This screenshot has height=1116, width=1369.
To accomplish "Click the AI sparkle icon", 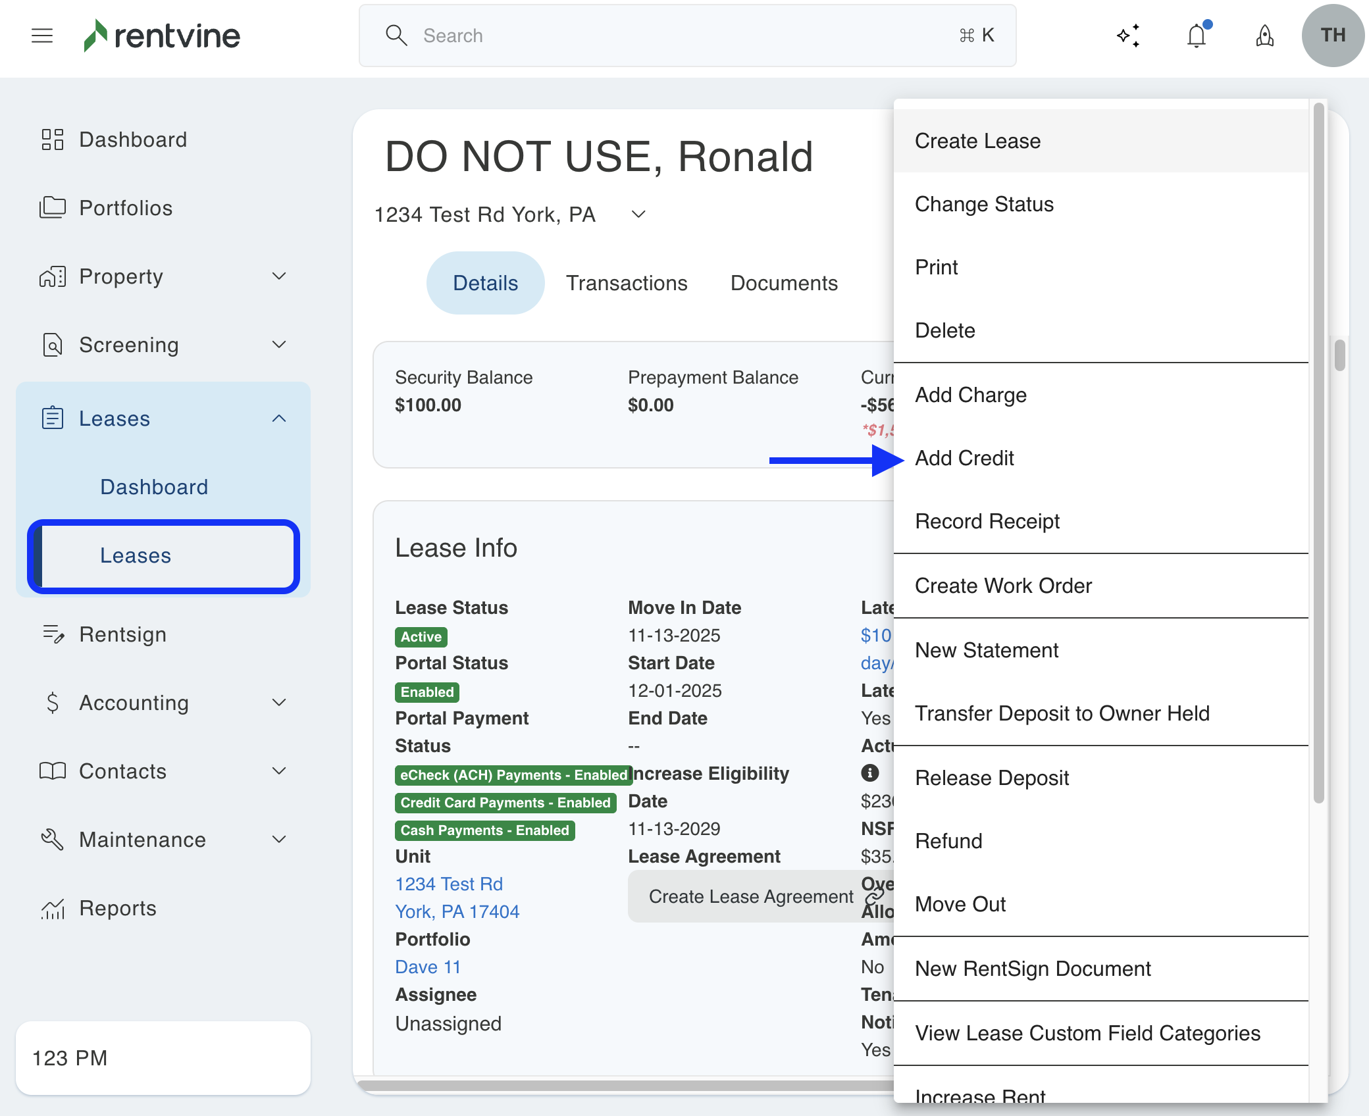I will (x=1128, y=36).
